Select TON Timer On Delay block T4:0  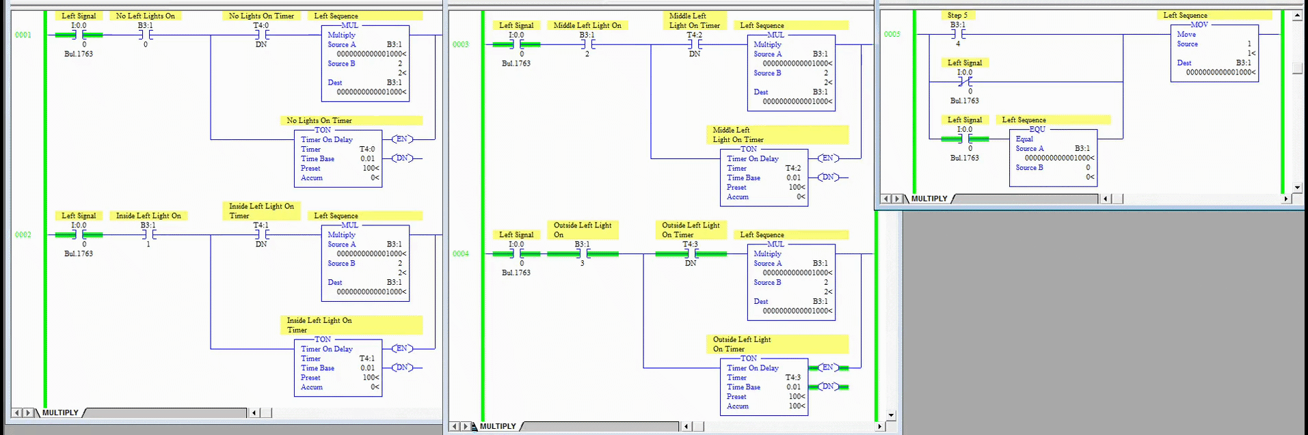coord(338,158)
